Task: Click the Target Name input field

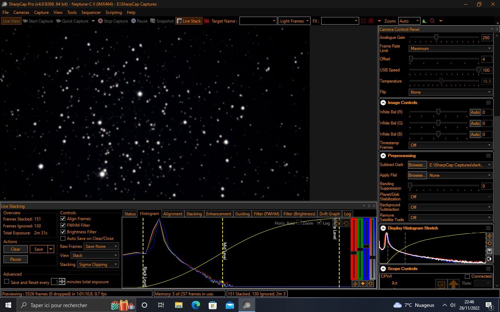Action: tap(258, 21)
